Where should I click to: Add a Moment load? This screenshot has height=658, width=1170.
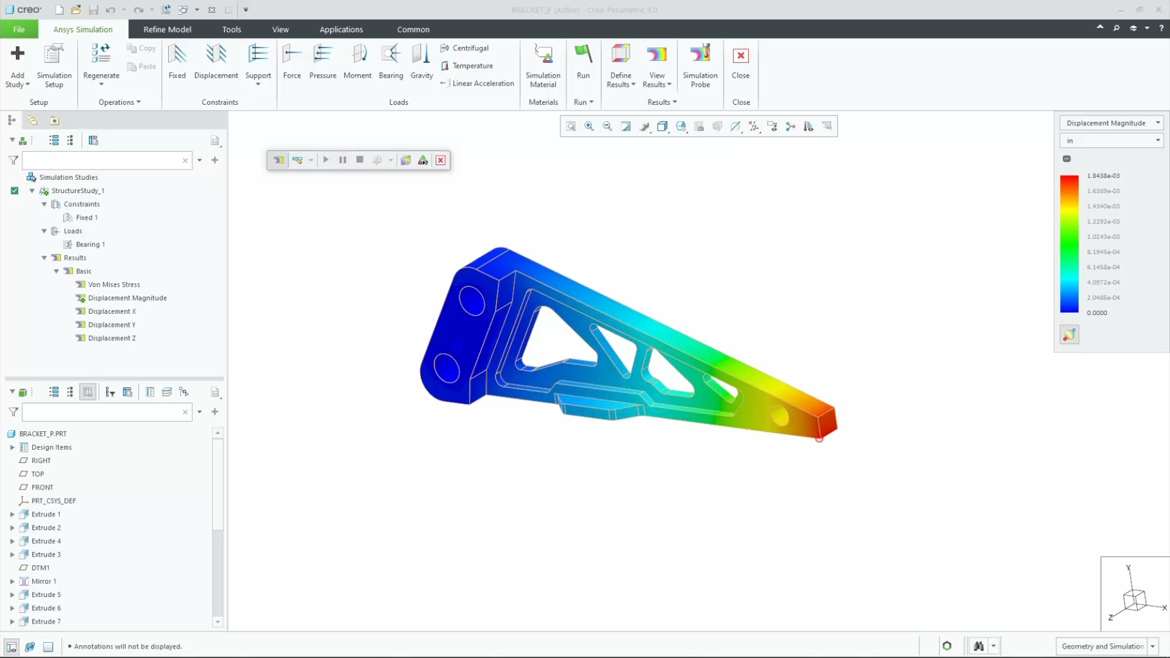click(x=357, y=62)
